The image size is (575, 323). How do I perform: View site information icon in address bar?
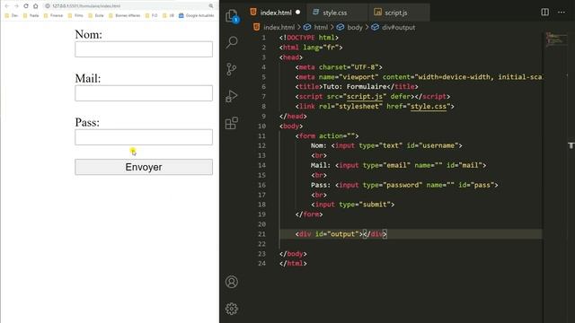(x=48, y=6)
